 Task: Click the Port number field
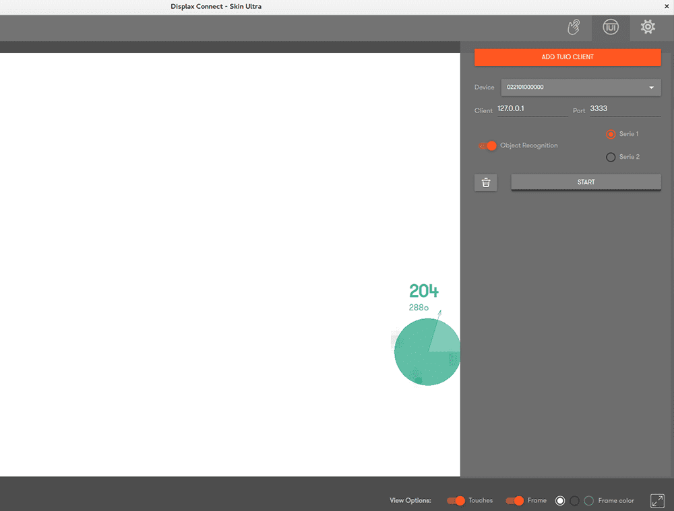[x=624, y=109]
